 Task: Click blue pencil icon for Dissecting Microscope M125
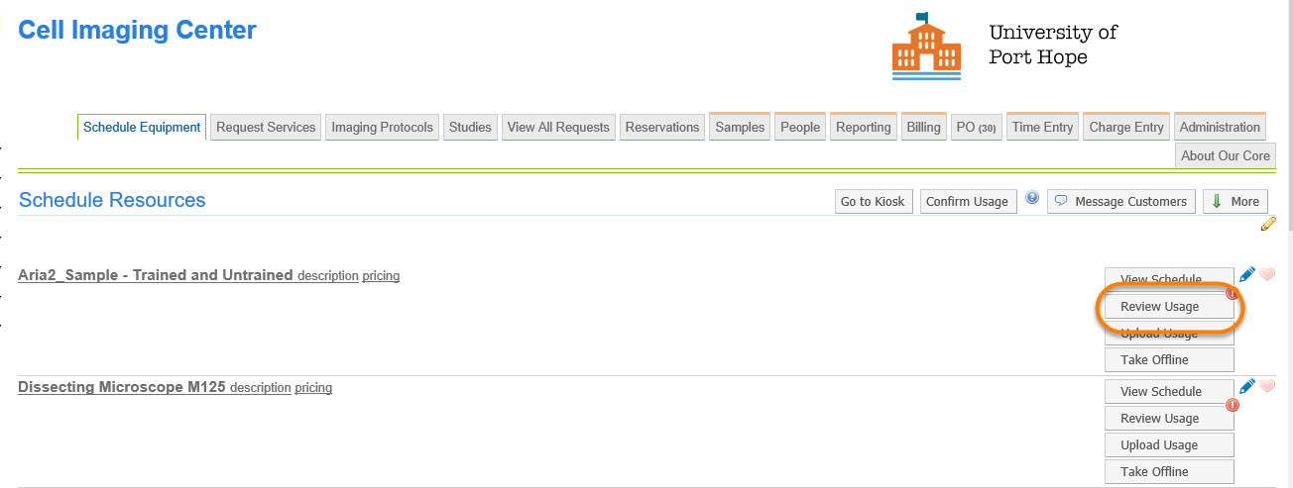point(1247,386)
